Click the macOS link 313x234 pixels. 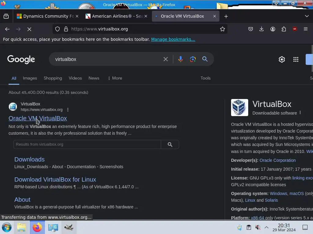[296, 193]
